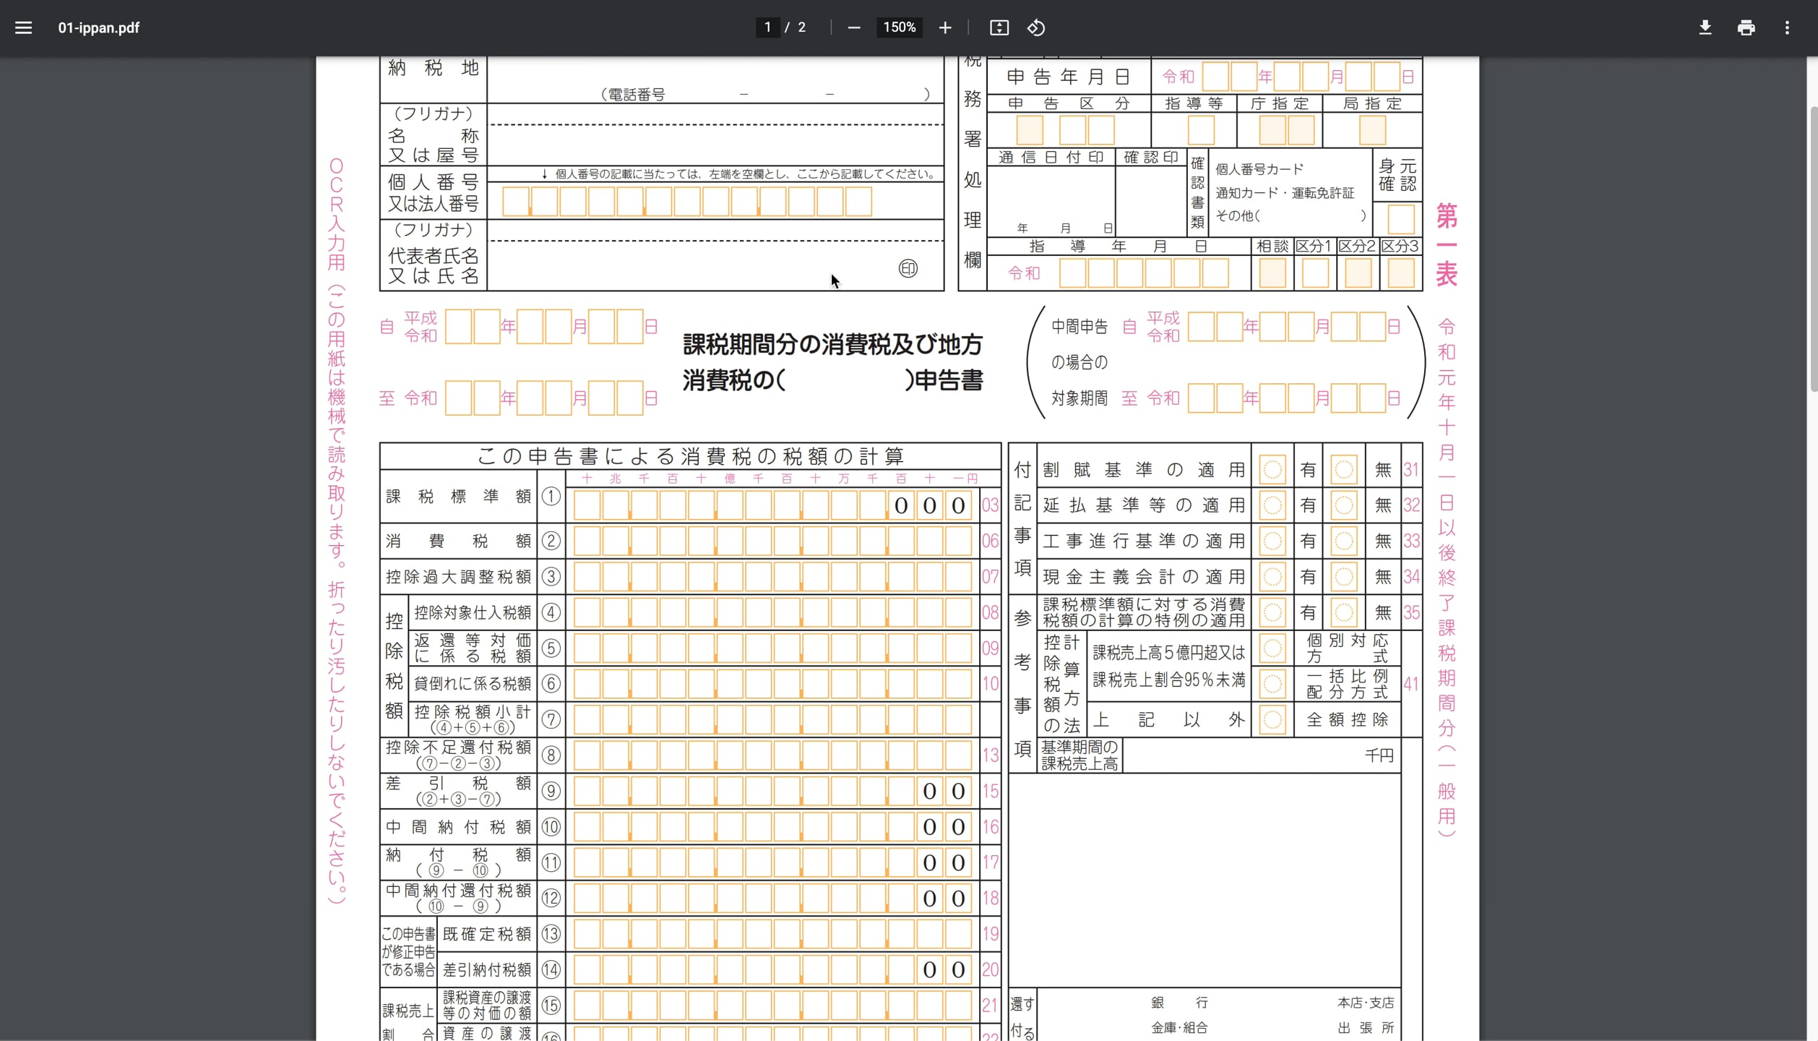The width and height of the screenshot is (1818, 1041).
Task: Select 有 circle for 割賦基準の適用
Action: [x=1272, y=468]
